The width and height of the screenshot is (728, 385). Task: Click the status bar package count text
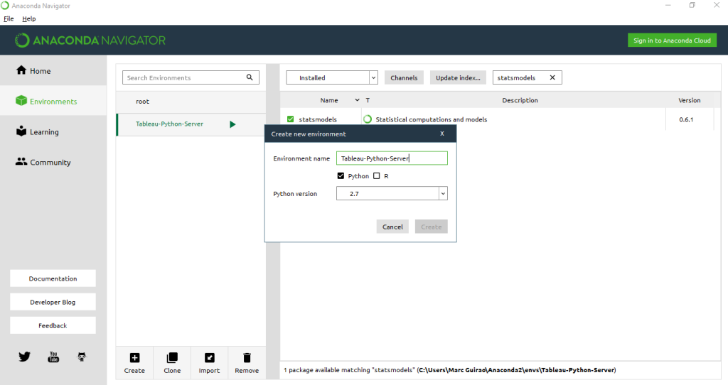pos(449,370)
